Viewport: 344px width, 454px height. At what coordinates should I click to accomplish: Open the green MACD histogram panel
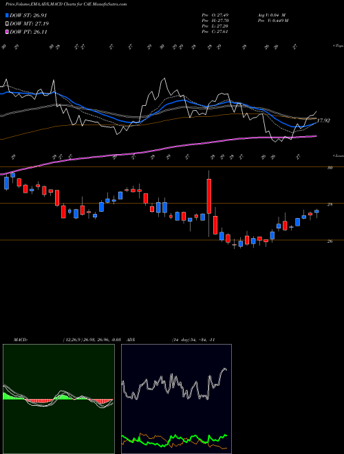click(58, 399)
